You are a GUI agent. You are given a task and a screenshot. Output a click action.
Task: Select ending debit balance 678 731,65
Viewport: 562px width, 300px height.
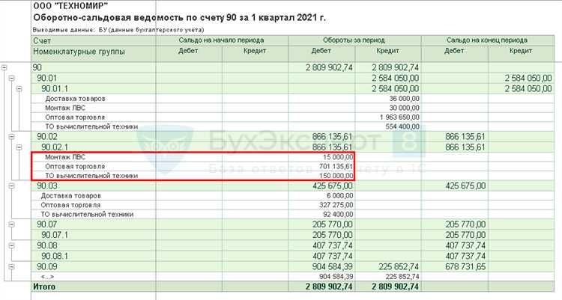click(x=465, y=266)
